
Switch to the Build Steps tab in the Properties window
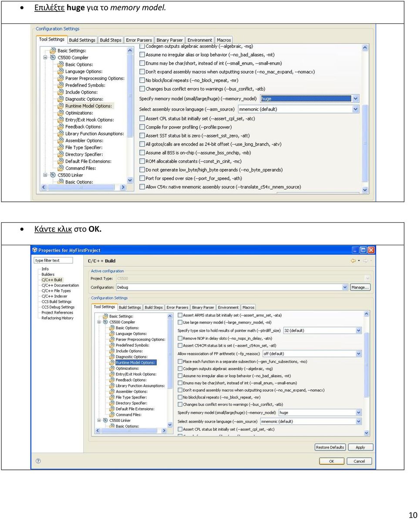(154, 308)
